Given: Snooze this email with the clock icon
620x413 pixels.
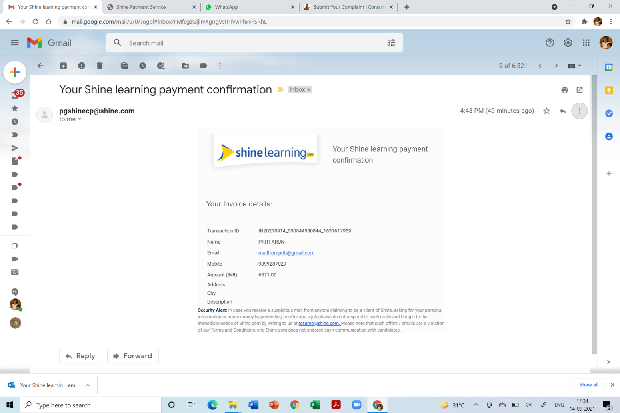Looking at the screenshot, I should 143,66.
